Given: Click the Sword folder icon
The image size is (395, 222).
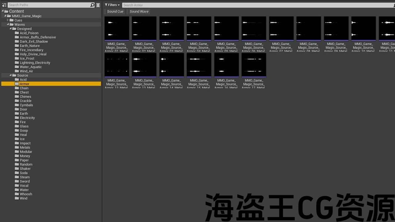Looking at the screenshot, I should pyautogui.click(x=17, y=181).
